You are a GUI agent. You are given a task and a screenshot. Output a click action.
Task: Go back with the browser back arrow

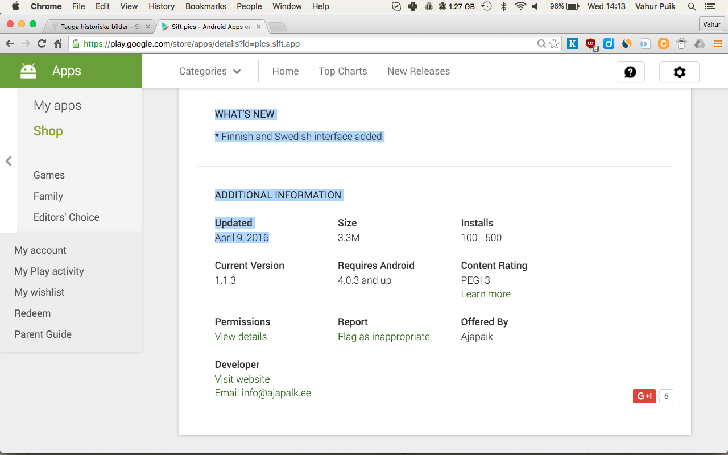point(10,44)
